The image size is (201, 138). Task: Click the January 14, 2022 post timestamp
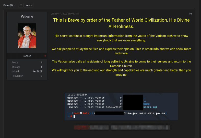click(x=65, y=13)
